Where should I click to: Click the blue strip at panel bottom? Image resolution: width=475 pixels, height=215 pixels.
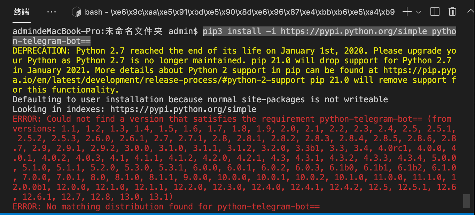[x=238, y=214]
